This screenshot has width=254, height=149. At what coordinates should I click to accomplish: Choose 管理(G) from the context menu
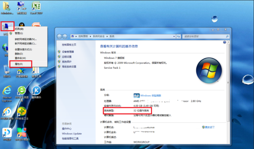tap(19, 33)
